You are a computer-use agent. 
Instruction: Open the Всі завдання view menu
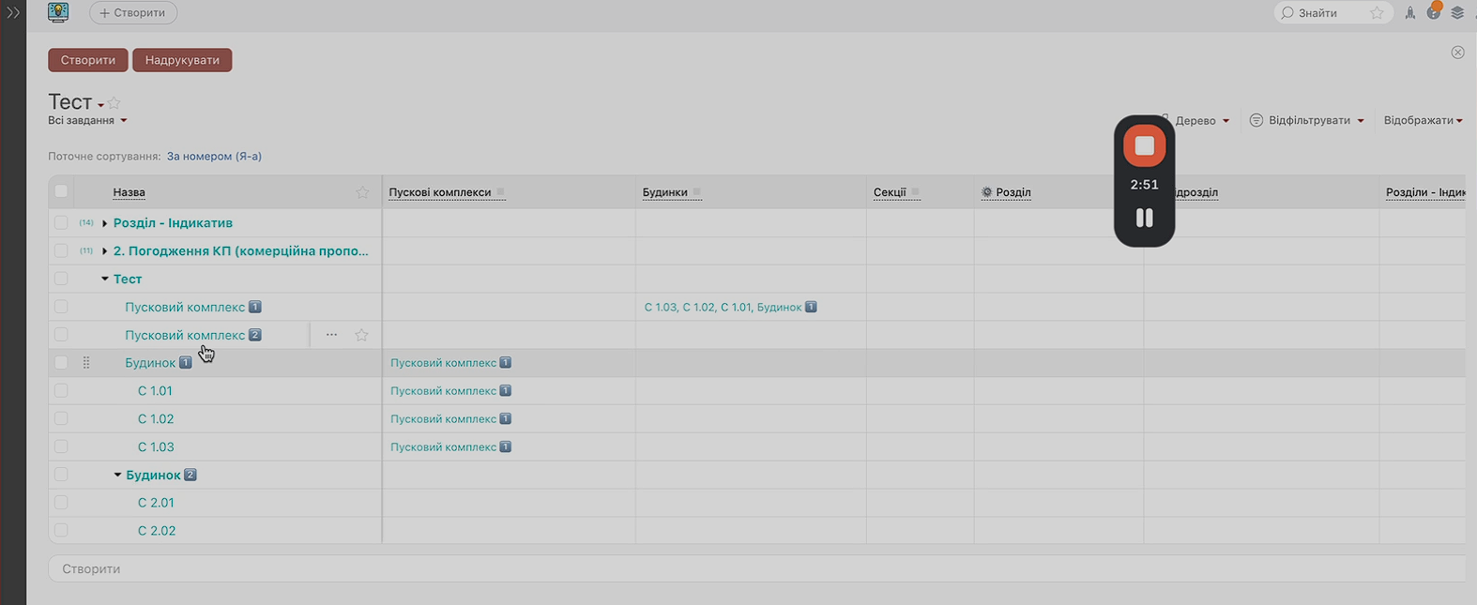87,121
